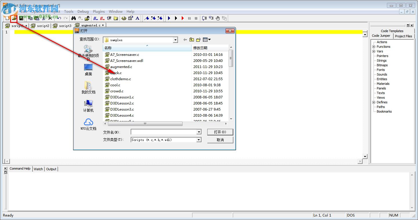Click the 打开 (Open) button
This screenshot has width=418, height=220.
pyautogui.click(x=220, y=132)
